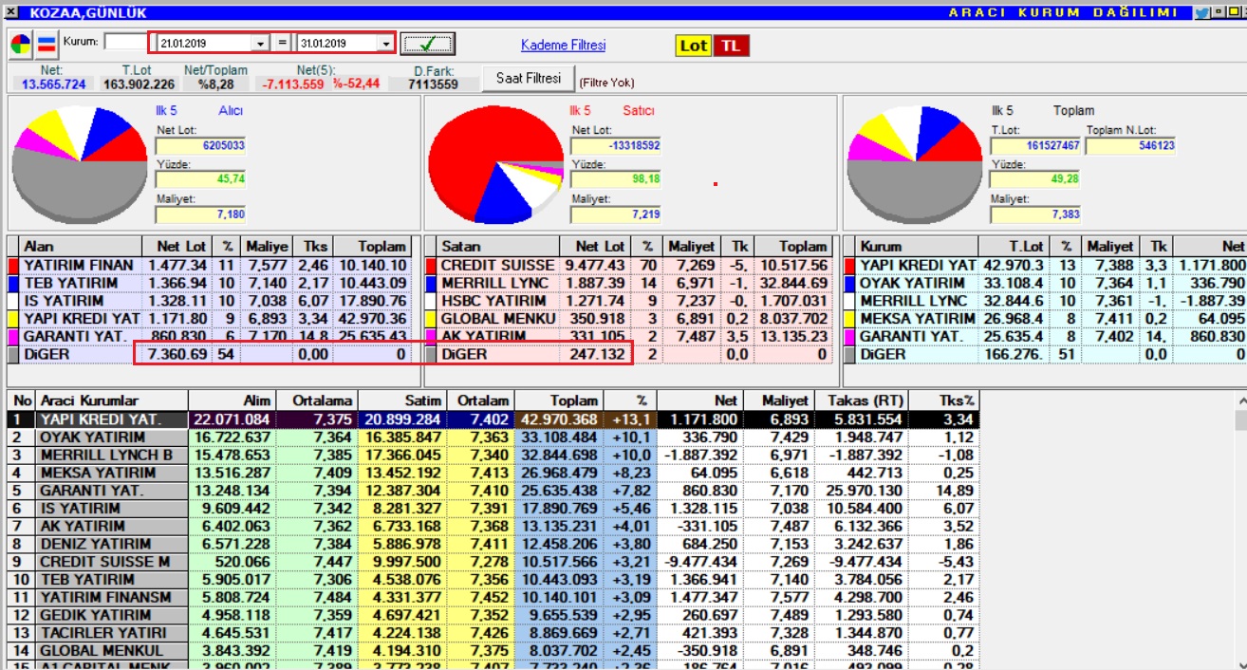Click the T.Lot total value 163.902.226
Screen dimensions: 1247x670
[140, 84]
